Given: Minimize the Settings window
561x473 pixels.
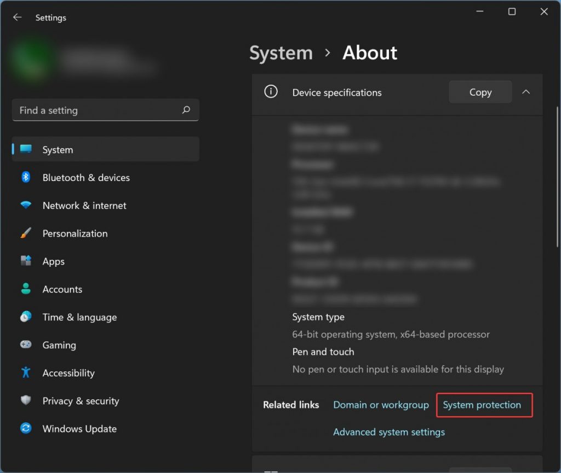Looking at the screenshot, I should [480, 11].
